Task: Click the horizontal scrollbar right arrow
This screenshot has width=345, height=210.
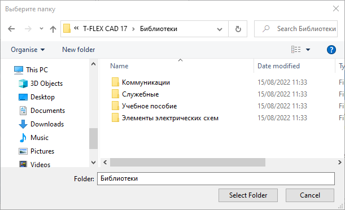Action: click(339, 162)
